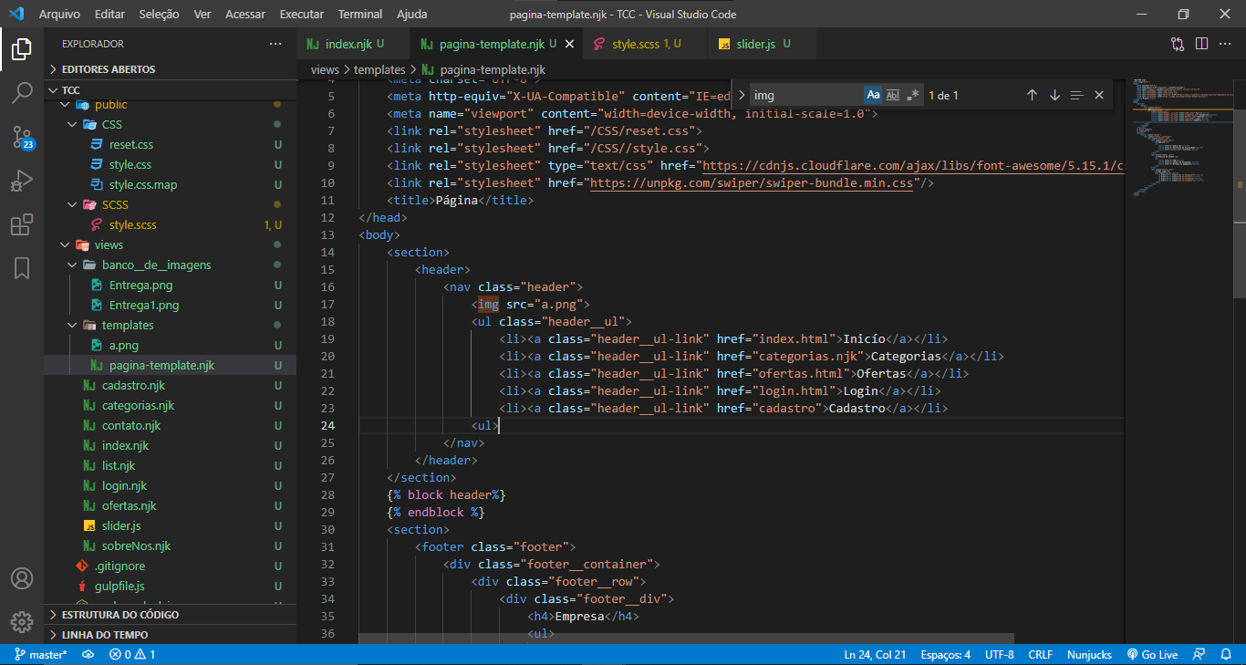Click the feedback icon in status bar

tap(1200, 654)
